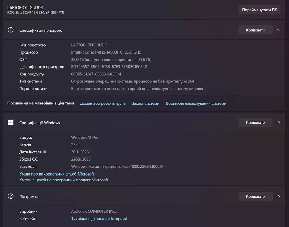Follow the Технічна підтримка в Інтернеті link
The height and width of the screenshot is (227, 289).
pyautogui.click(x=99, y=219)
